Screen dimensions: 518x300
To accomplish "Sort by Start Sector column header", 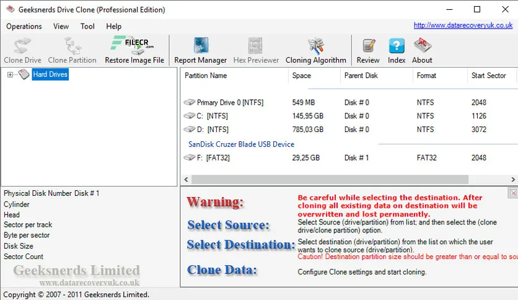I will pyautogui.click(x=492, y=76).
